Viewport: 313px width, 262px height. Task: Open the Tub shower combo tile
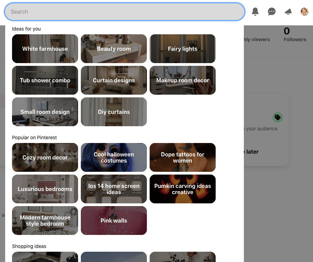click(45, 80)
